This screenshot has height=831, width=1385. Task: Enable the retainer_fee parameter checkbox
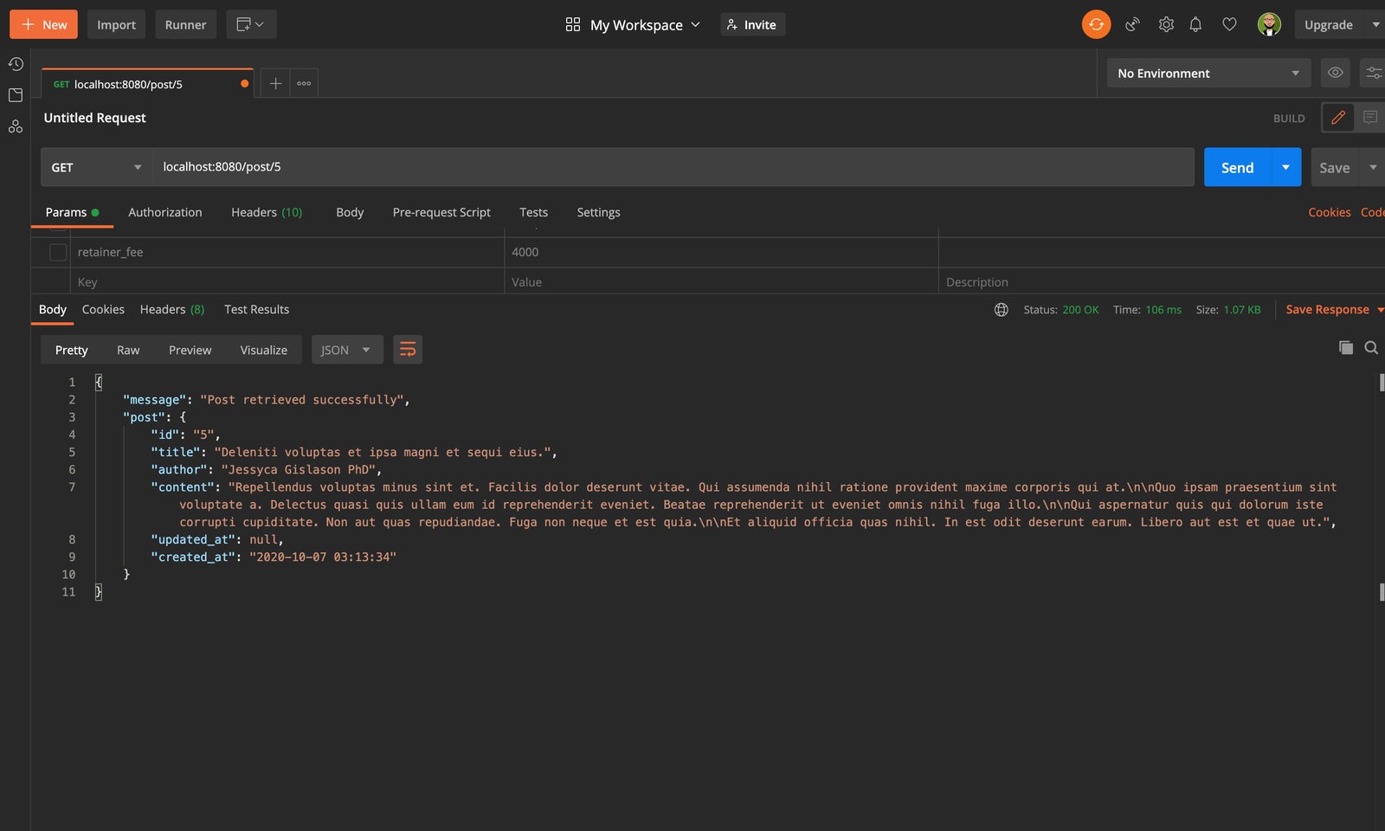point(58,252)
